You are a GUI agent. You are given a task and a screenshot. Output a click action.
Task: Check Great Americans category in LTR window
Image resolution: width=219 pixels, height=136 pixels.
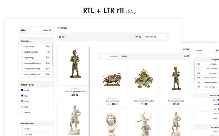pos(22,68)
